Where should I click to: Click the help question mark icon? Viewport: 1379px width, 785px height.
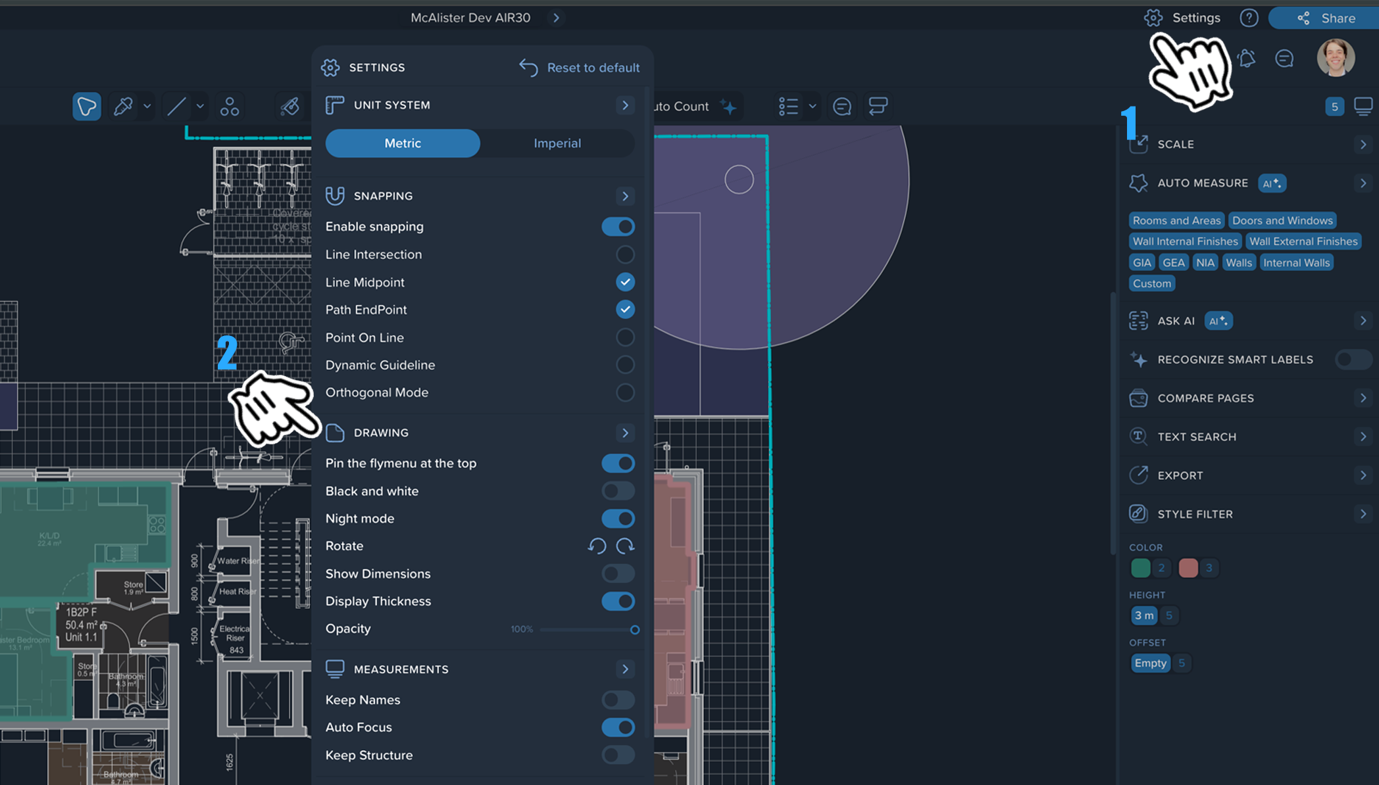(x=1248, y=18)
